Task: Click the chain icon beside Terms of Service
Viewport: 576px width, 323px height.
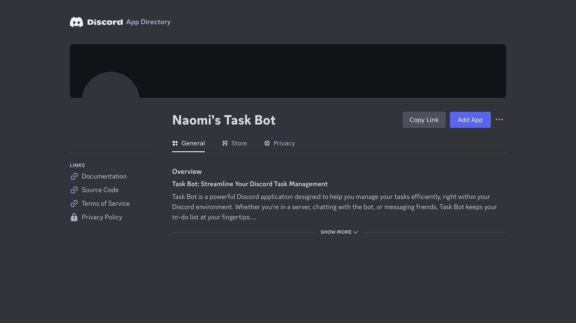Action: point(74,204)
